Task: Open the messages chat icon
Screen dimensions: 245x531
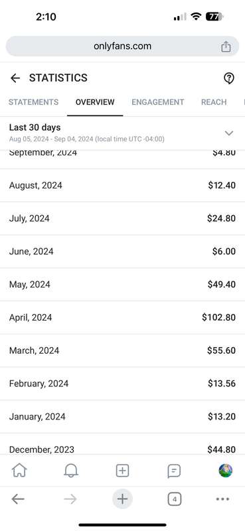Action: tap(174, 471)
